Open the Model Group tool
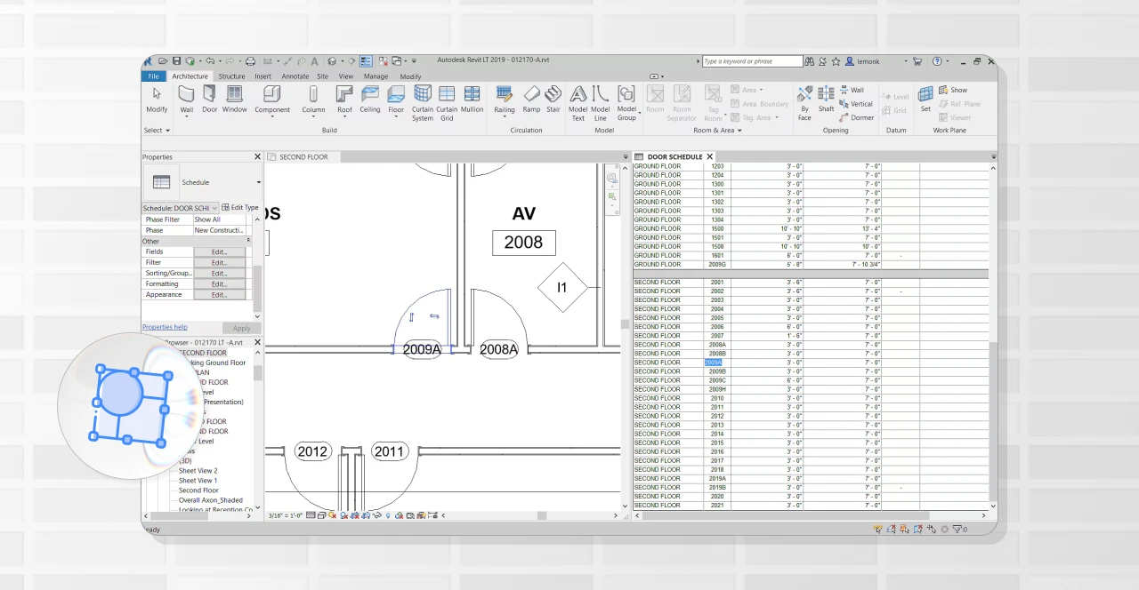 tap(626, 102)
